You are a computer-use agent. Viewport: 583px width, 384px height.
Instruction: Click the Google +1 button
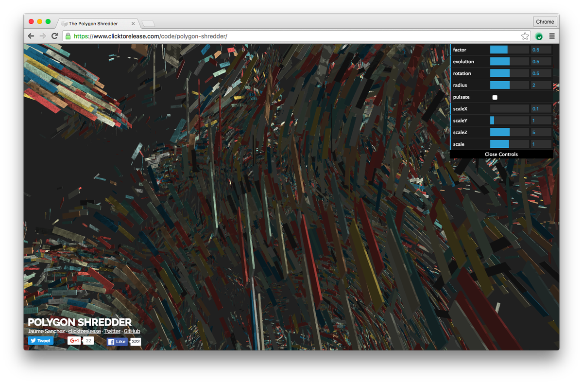(x=74, y=341)
